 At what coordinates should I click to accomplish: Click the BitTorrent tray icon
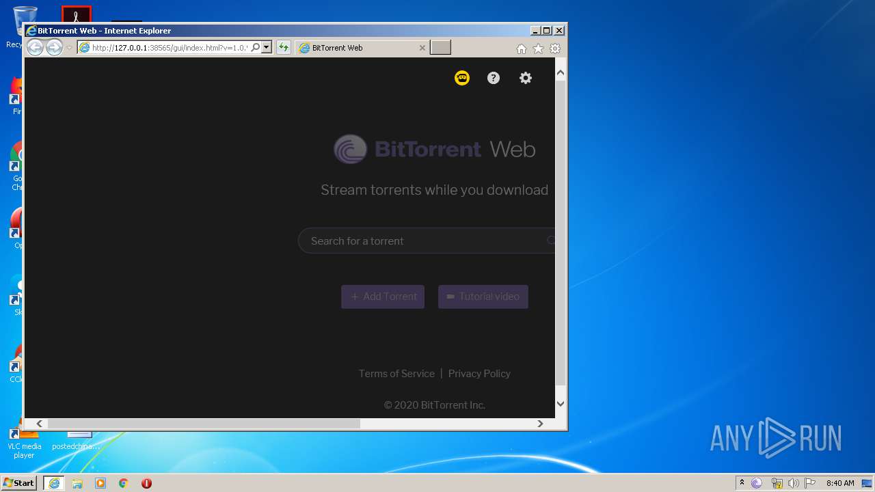[x=757, y=483]
